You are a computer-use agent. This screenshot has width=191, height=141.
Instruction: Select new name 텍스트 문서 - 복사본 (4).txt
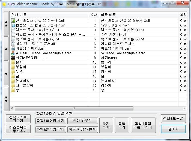click(x=123, y=30)
